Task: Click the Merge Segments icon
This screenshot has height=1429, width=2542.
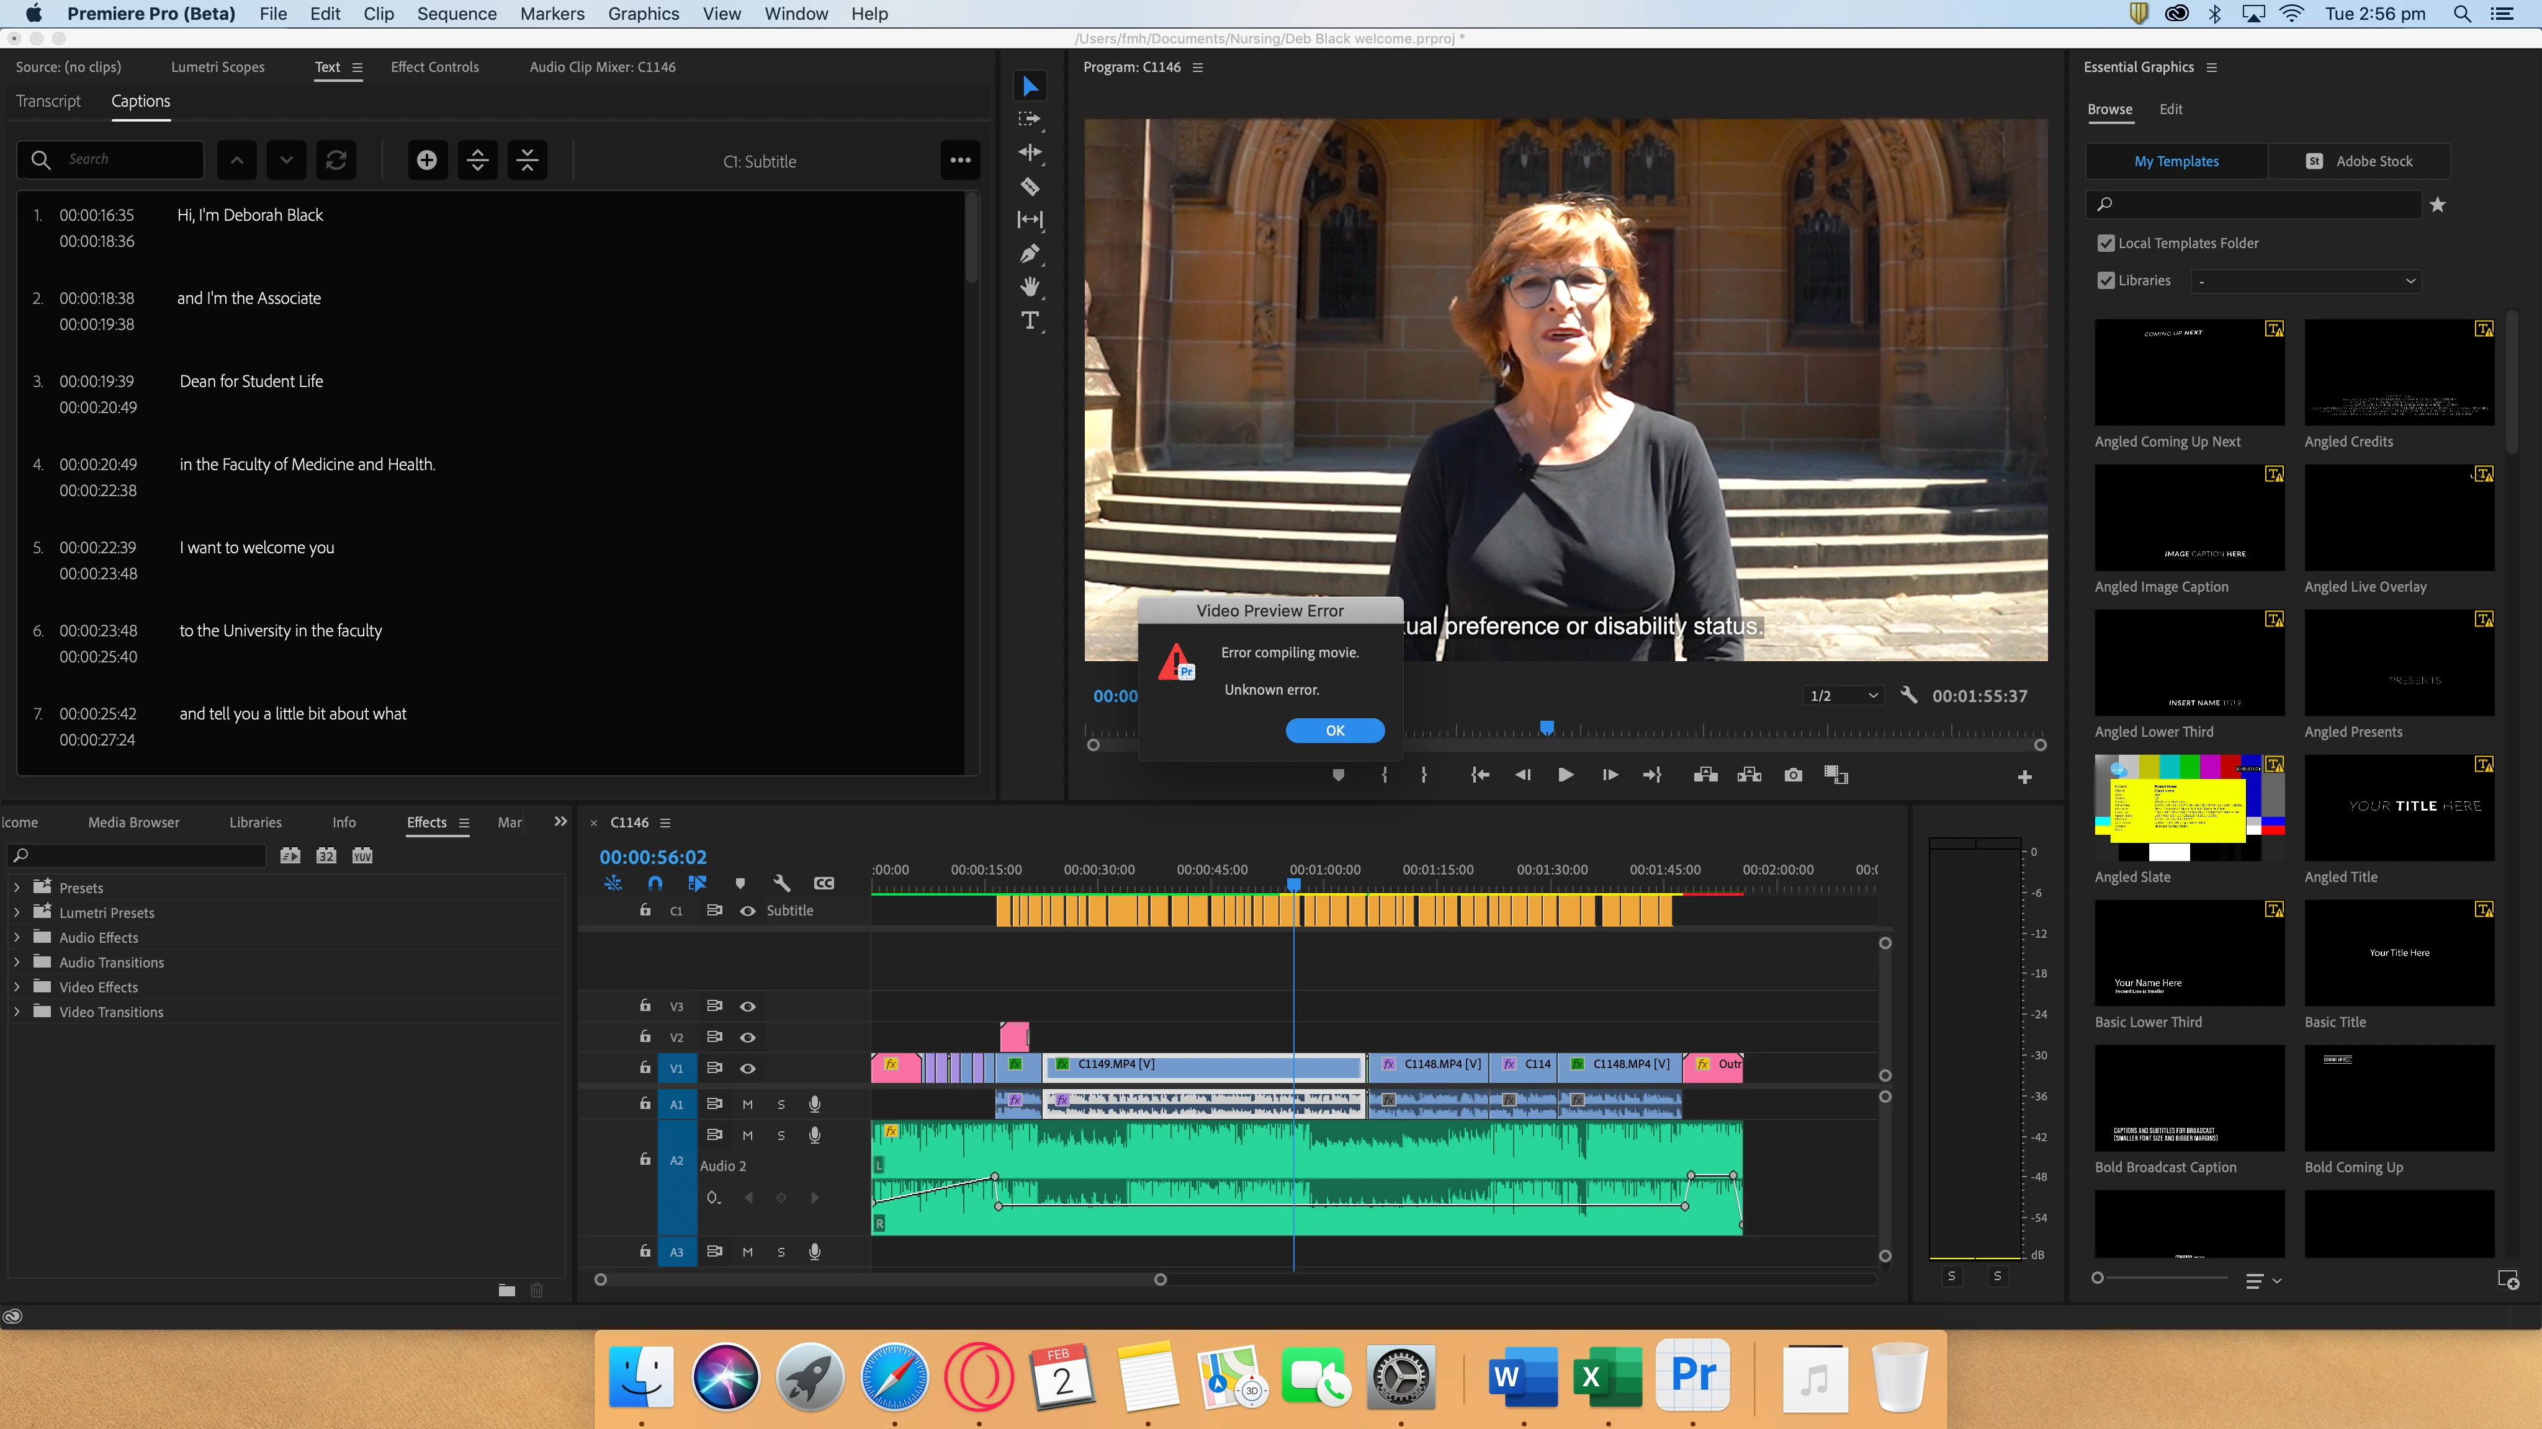Action: pyautogui.click(x=527, y=160)
